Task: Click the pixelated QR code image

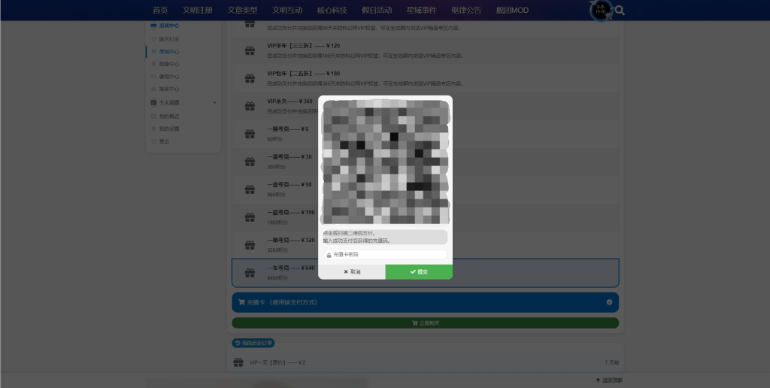Action: click(x=386, y=162)
